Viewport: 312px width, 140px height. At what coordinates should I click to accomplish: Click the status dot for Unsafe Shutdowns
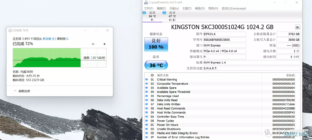[x=146, y=129]
